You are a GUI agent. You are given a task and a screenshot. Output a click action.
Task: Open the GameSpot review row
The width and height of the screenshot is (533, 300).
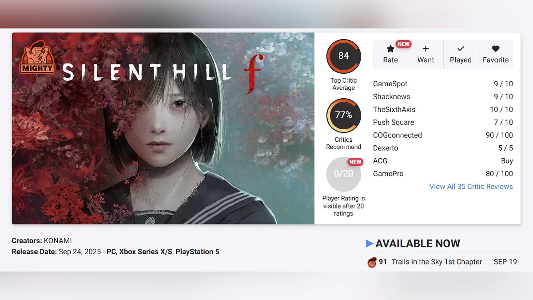(443, 84)
